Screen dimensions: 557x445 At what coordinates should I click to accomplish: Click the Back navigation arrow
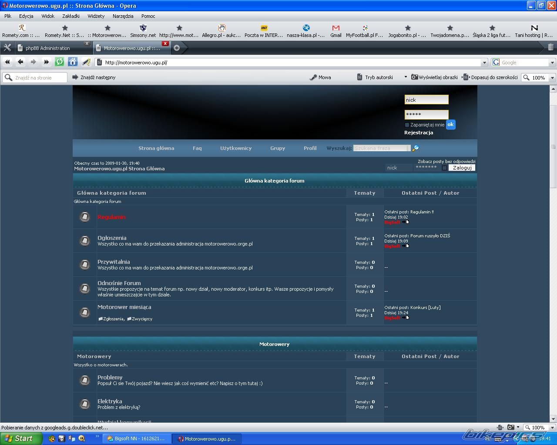(x=20, y=62)
